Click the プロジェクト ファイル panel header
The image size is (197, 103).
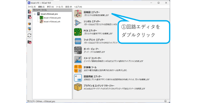coord(52,10)
